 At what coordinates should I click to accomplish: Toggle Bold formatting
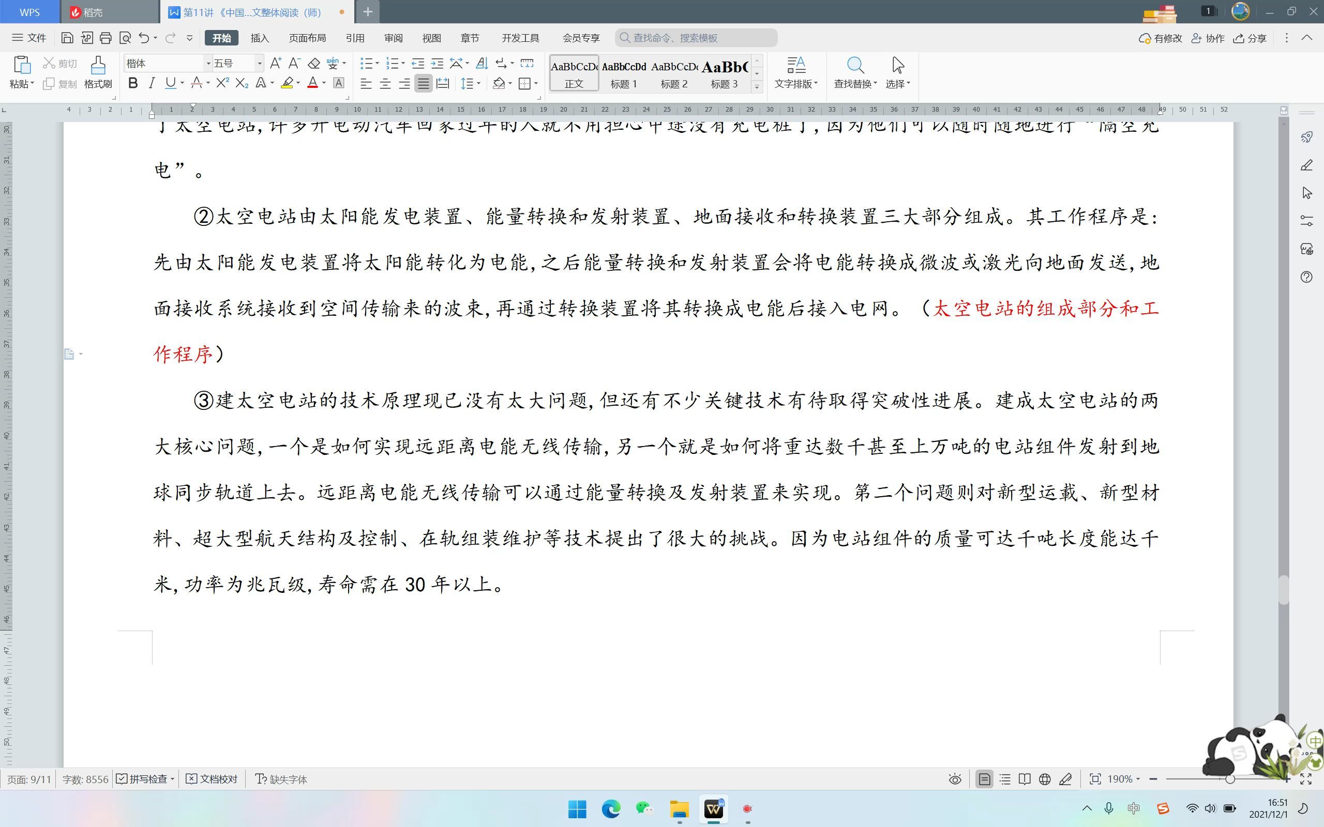click(x=133, y=83)
